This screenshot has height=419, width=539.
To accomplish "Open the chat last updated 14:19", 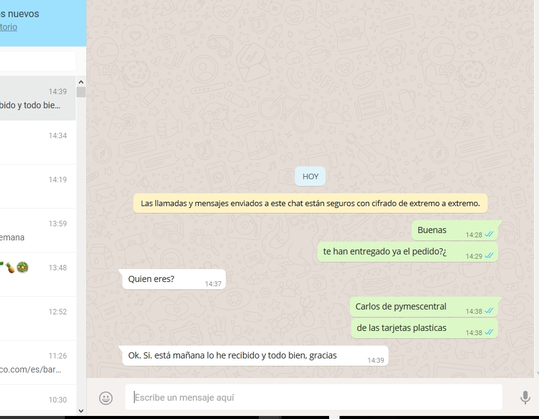I will [x=38, y=187].
